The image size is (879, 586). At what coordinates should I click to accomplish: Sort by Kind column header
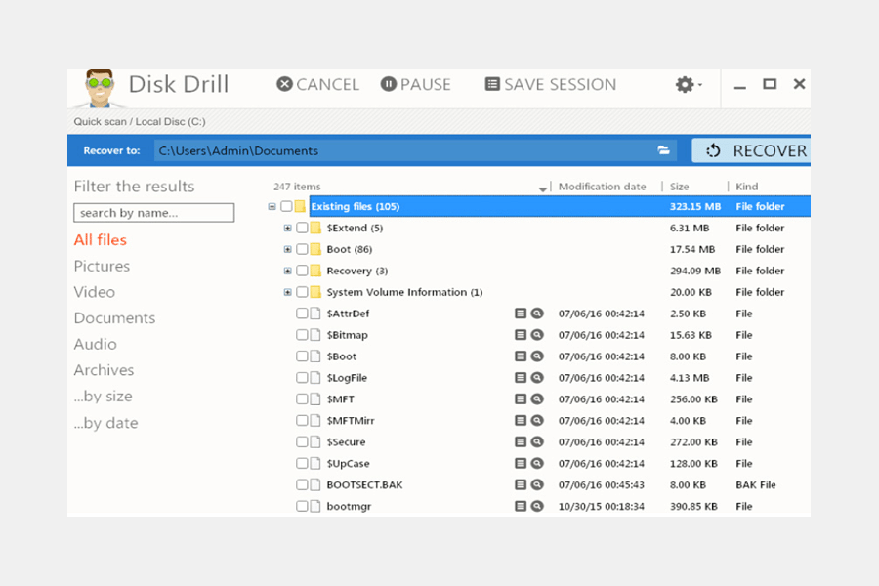coord(746,187)
